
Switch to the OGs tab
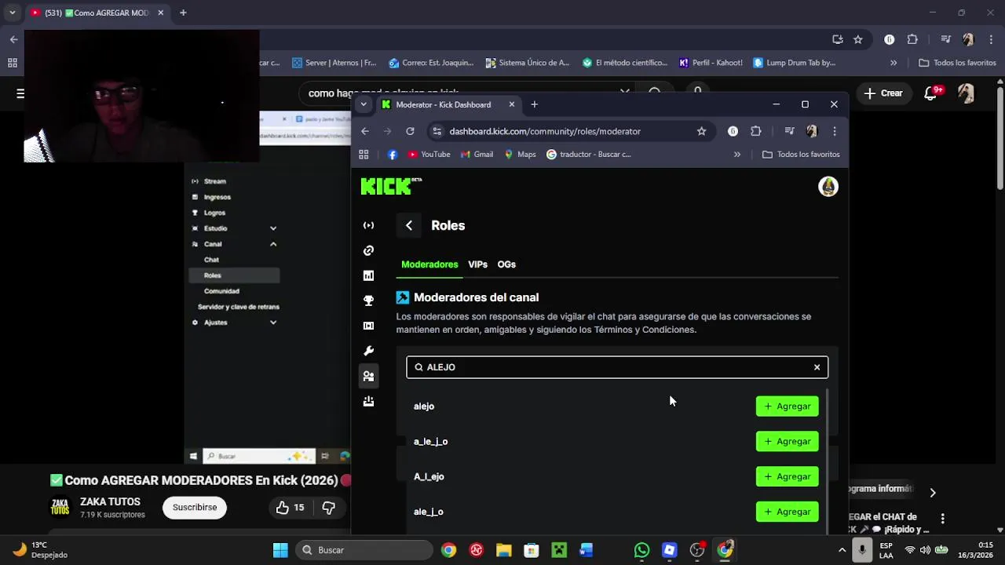tap(506, 264)
